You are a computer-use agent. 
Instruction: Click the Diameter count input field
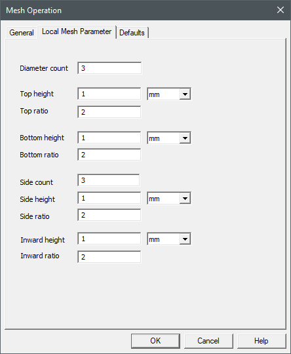point(109,68)
